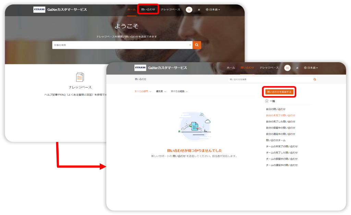Click the magnifier icon in the inquiry search box
Image resolution: width=351 pixels, height=215 pixels.
point(315,79)
